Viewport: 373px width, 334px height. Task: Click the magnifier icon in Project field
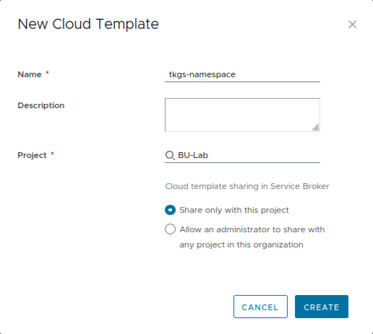coord(170,155)
